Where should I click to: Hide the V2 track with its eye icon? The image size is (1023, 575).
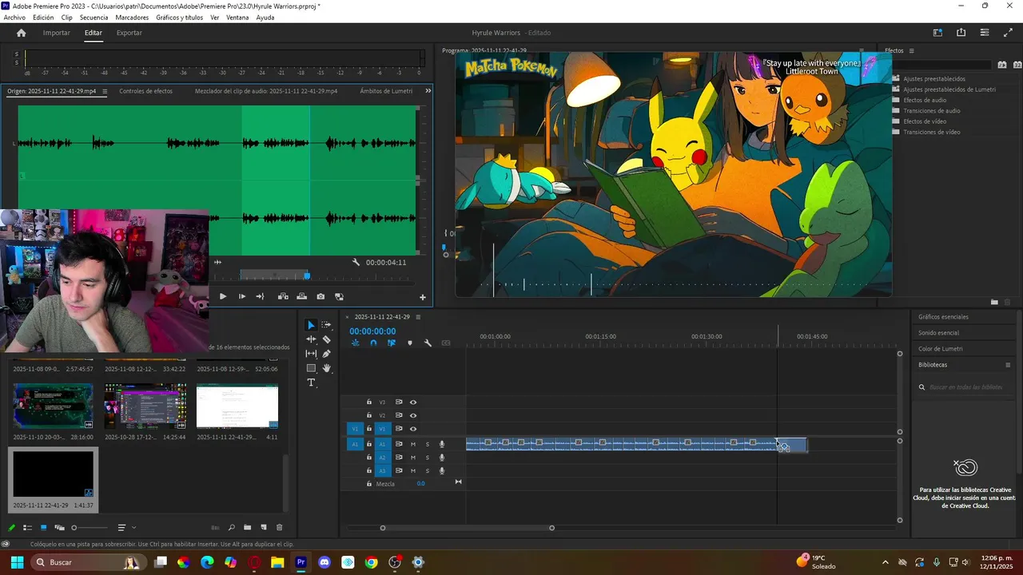coord(413,415)
